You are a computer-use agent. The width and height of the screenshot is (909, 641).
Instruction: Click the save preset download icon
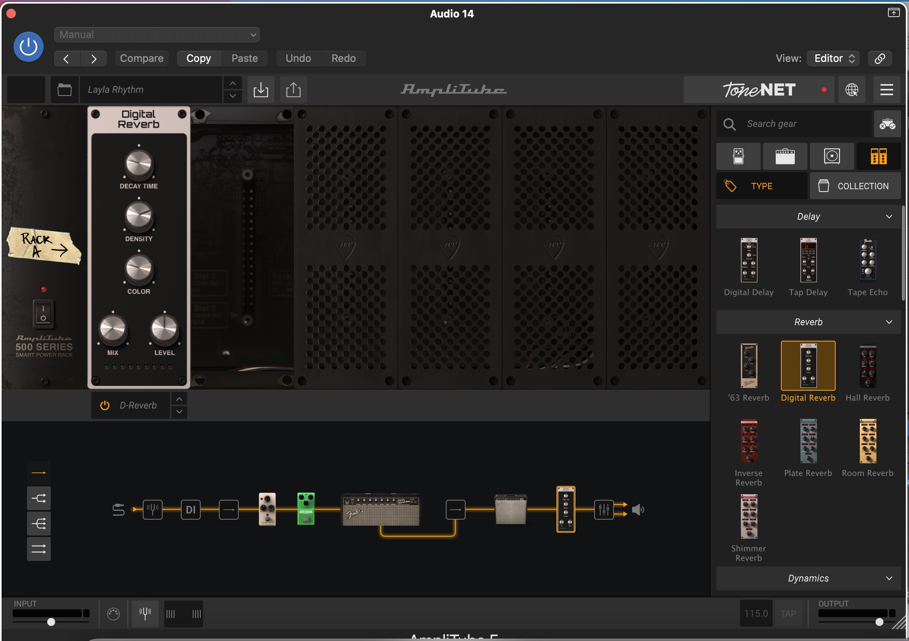[x=261, y=90]
